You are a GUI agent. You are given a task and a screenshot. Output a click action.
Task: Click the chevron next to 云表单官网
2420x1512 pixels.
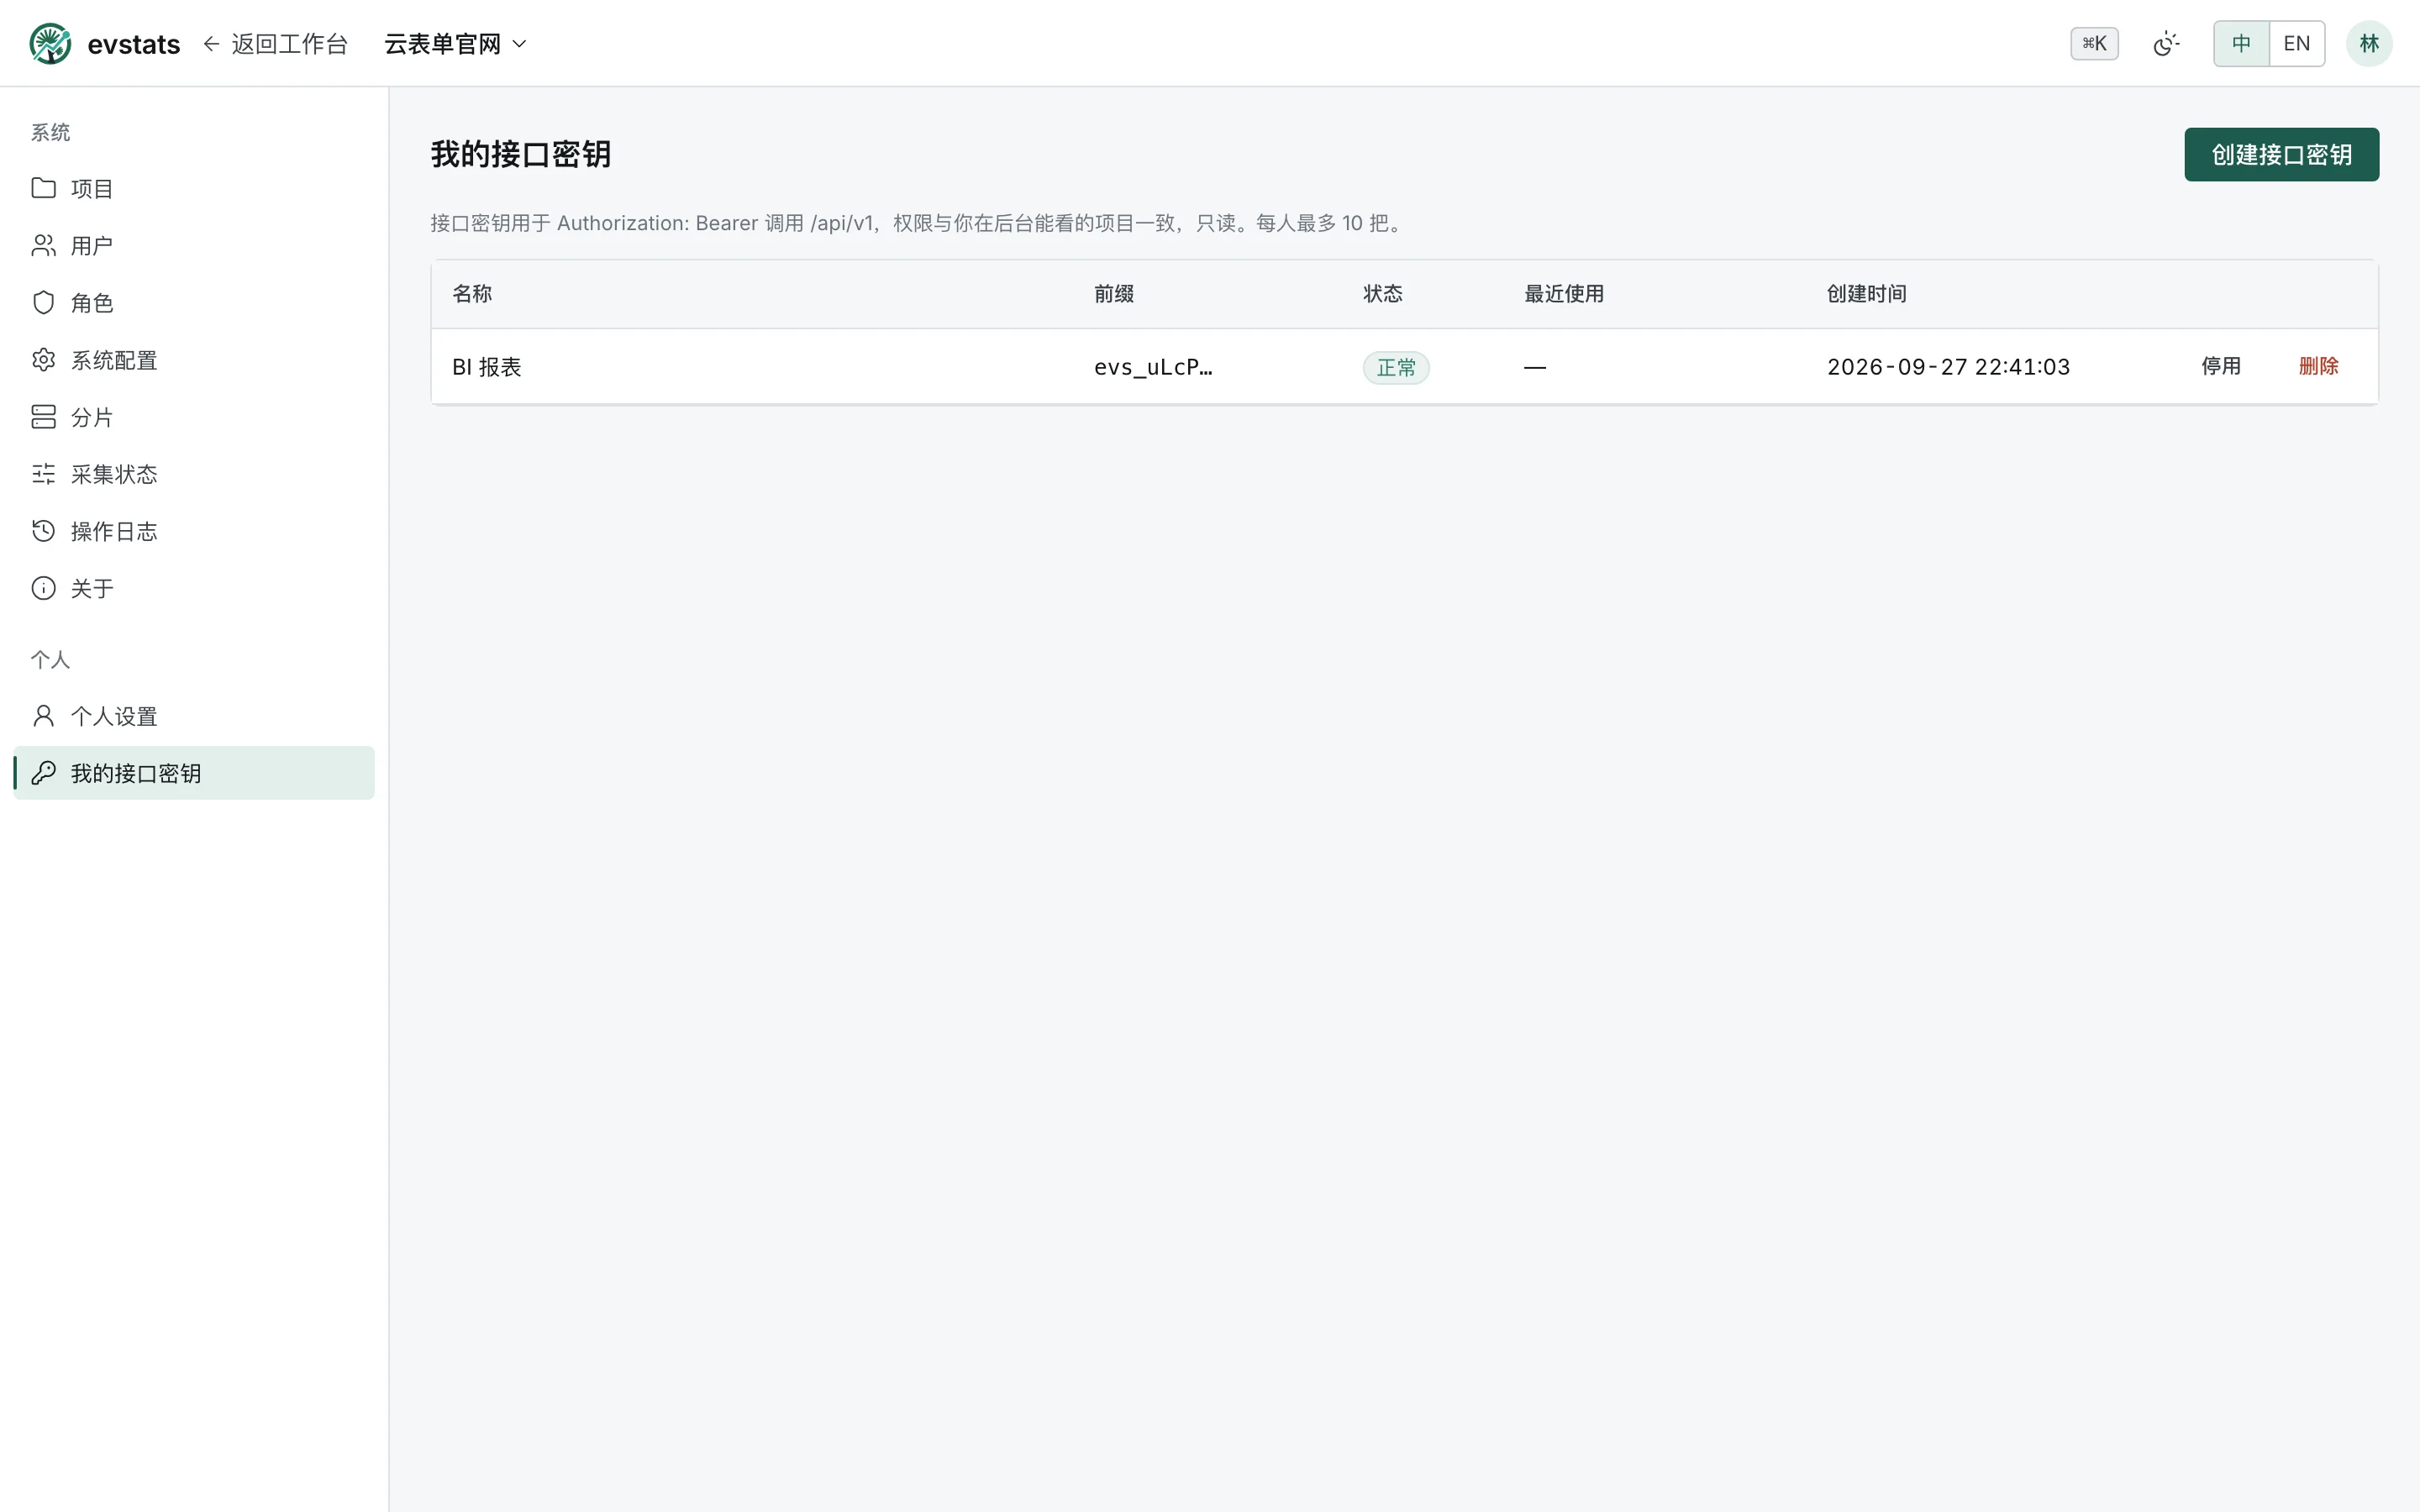519,43
